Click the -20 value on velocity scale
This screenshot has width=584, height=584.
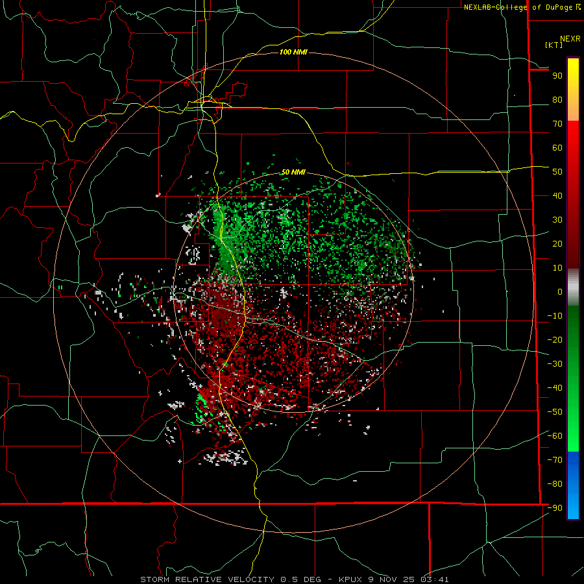click(x=555, y=340)
